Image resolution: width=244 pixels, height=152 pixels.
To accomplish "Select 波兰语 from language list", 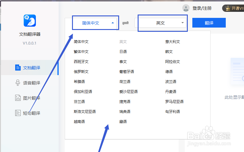I will (171, 81).
